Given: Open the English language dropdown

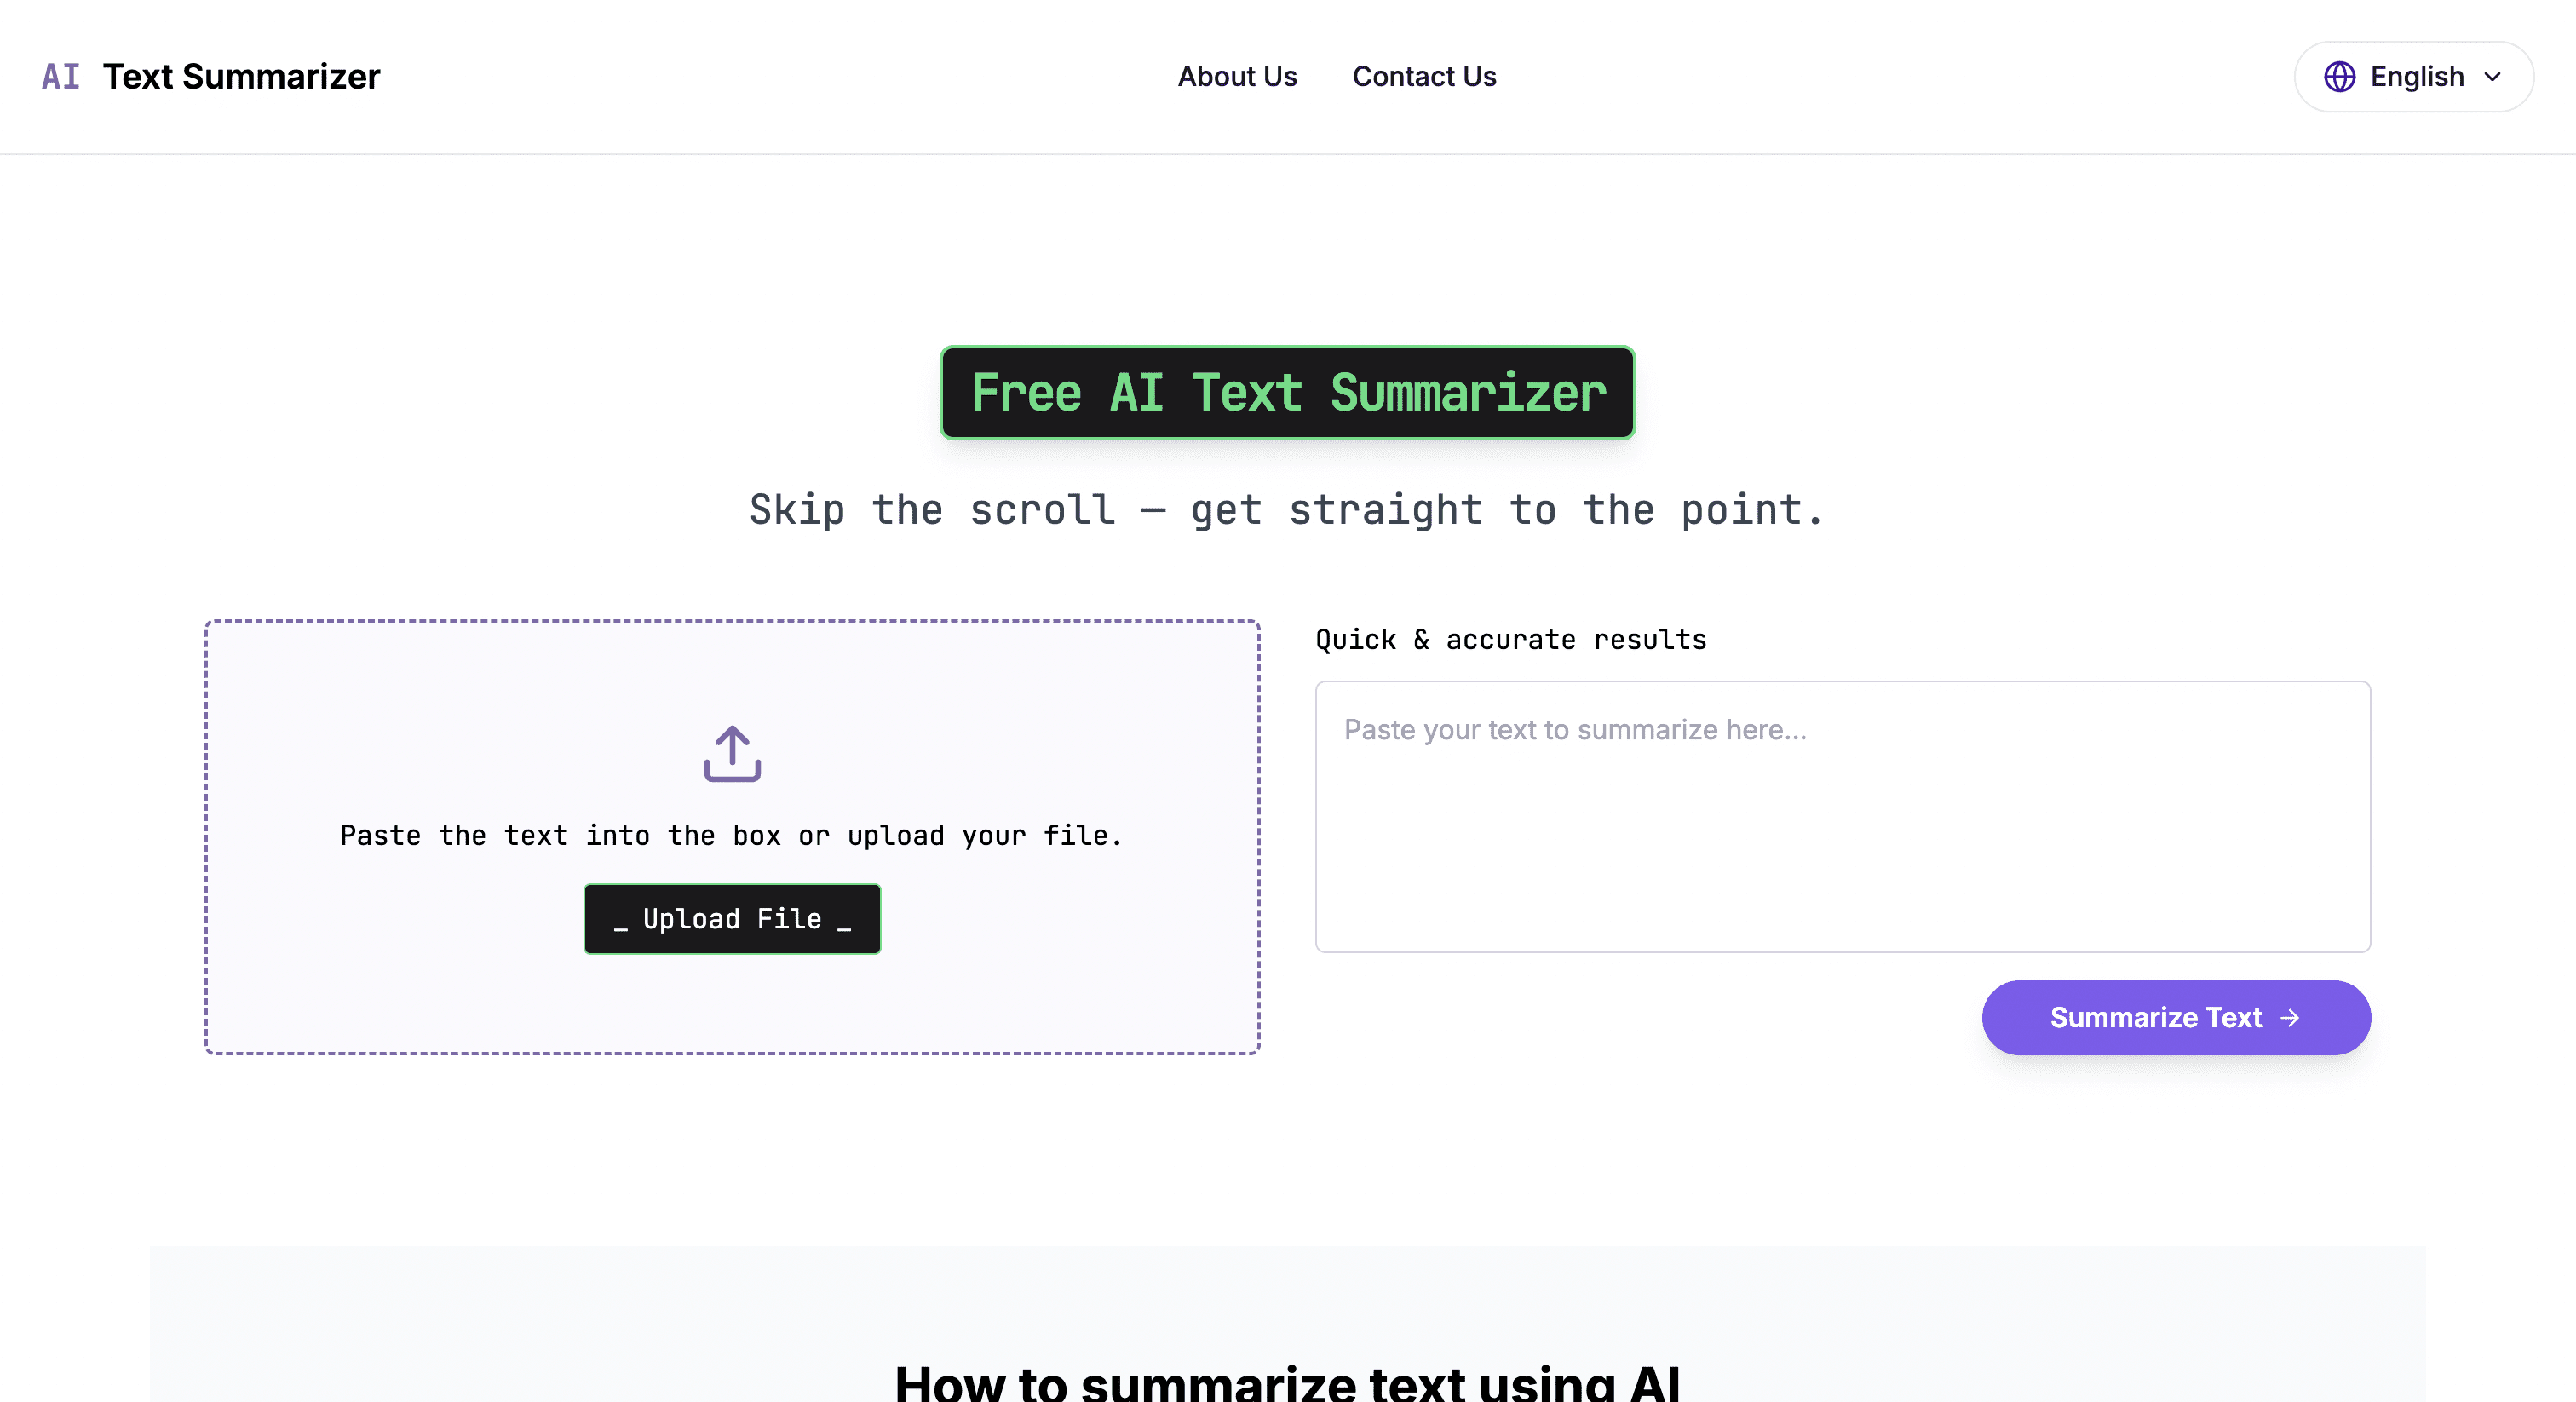Looking at the screenshot, I should point(2413,76).
